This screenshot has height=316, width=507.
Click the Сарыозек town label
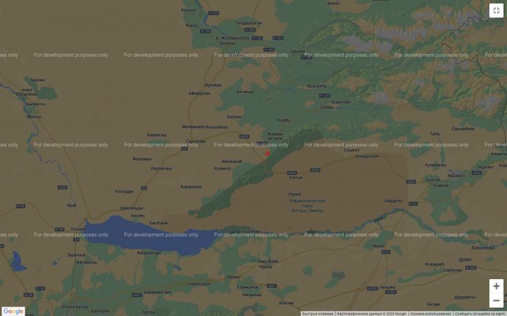click(196, 140)
